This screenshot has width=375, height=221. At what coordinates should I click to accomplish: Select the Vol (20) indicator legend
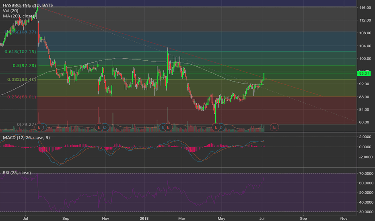click(x=10, y=11)
